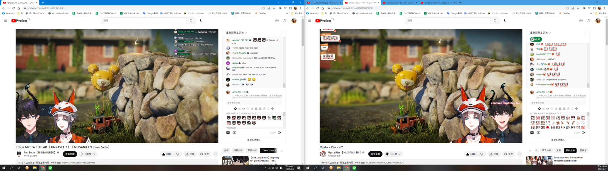Switch to the So many projects browser tab
The image size is (608, 171).
point(400,3)
